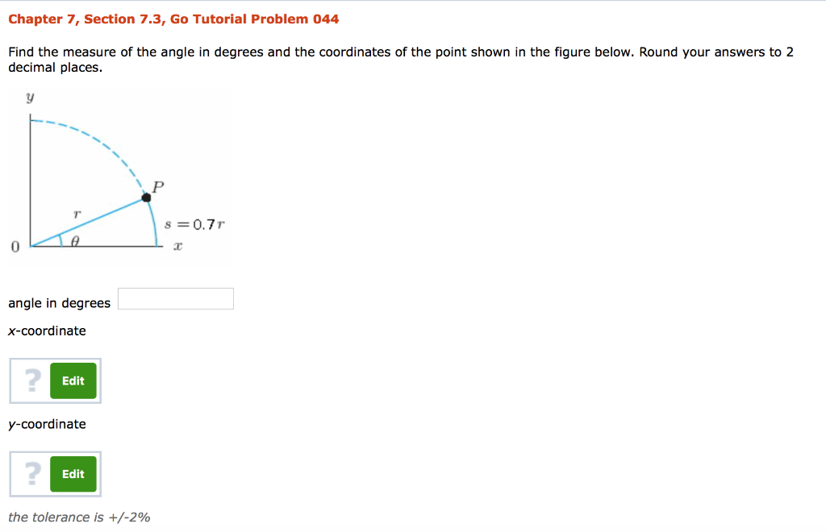Select point P on the figure
The width and height of the screenshot is (826, 532).
click(147, 197)
